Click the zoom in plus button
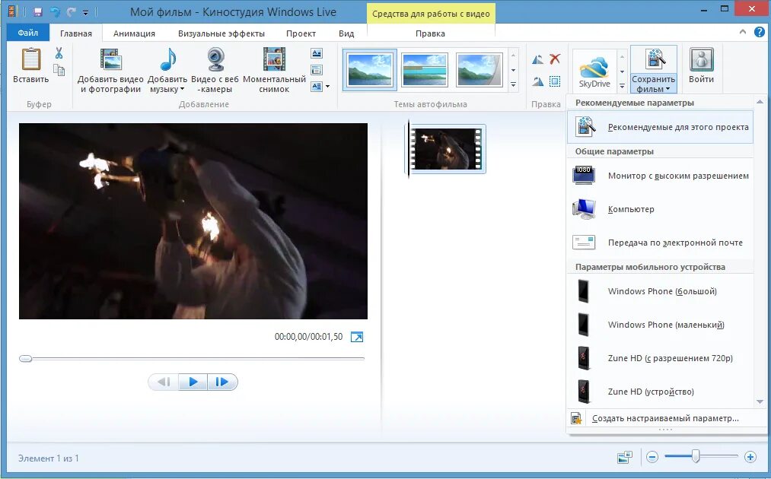Viewport: 771px width, 479px height. tap(750, 458)
